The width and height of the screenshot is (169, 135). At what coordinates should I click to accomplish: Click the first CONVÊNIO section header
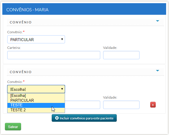point(85,22)
